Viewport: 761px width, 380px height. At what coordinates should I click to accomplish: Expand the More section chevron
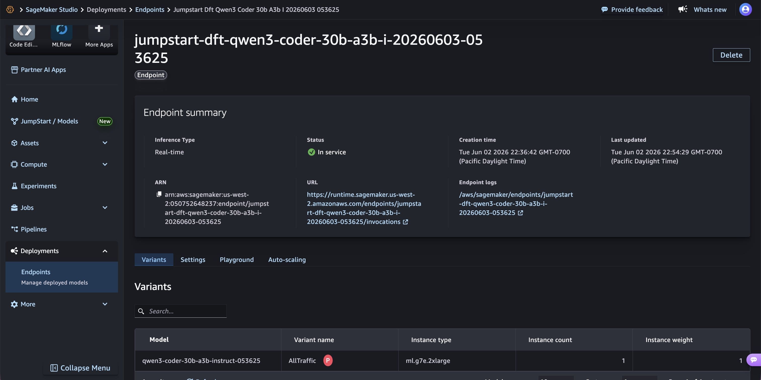(105, 304)
